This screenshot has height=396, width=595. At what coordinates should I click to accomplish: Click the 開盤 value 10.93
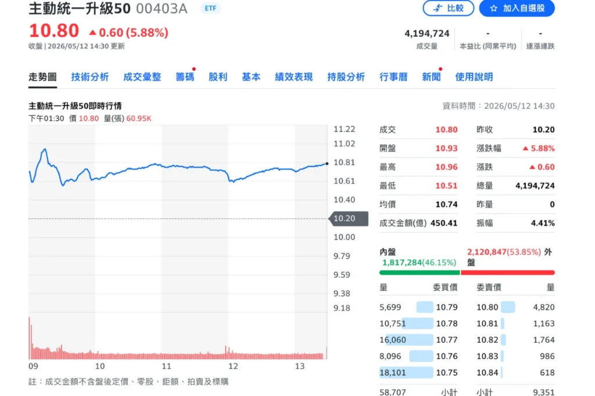(446, 148)
